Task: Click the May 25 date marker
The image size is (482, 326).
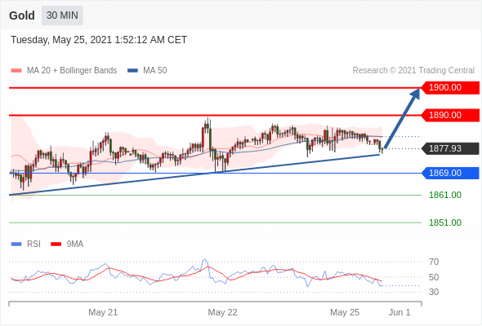Action: (345, 312)
